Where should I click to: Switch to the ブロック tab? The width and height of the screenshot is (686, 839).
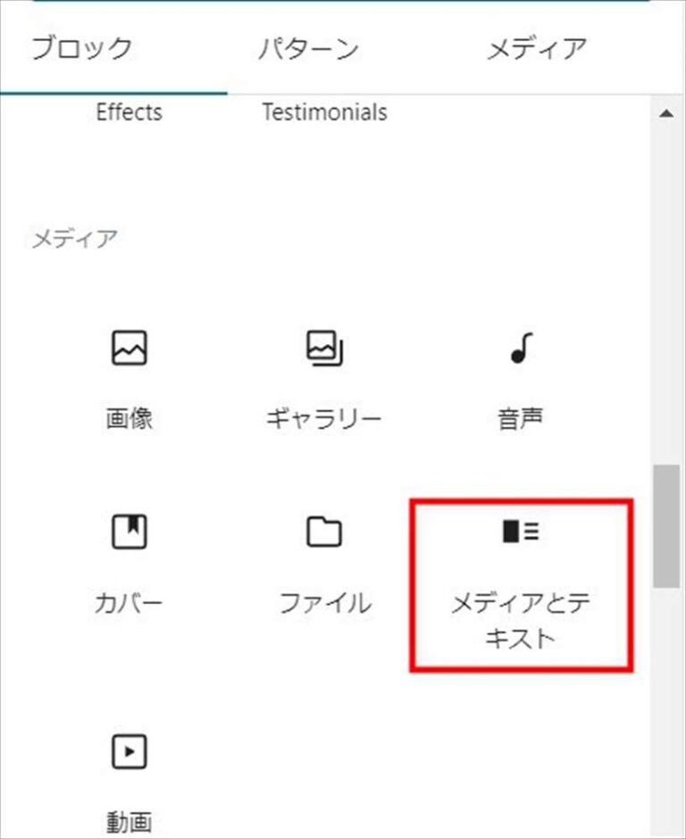click(82, 48)
